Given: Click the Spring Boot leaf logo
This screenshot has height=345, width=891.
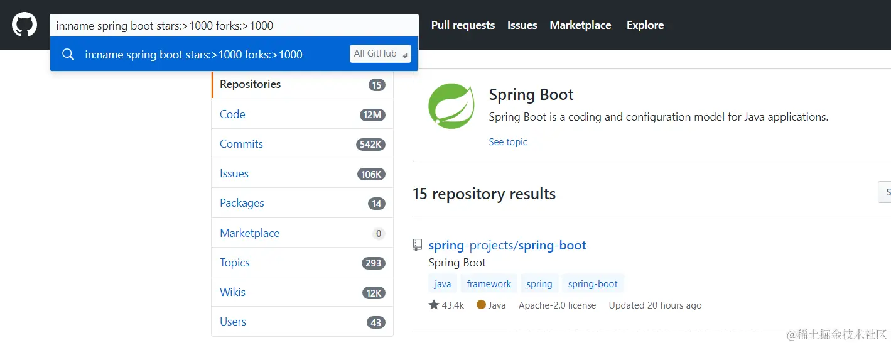Looking at the screenshot, I should tap(451, 106).
